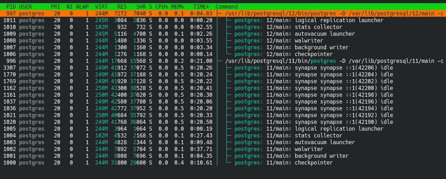Screen dimensions: 446x179
Task: Select process 1008 walwriter row
Action: (223, 41)
